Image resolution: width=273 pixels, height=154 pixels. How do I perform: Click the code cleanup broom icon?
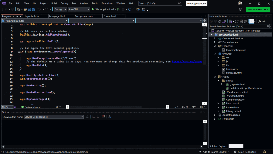point(57,107)
